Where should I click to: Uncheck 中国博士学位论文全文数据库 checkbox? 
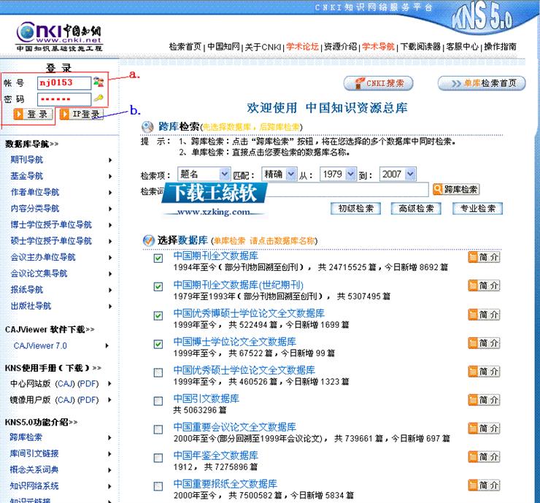coord(158,344)
